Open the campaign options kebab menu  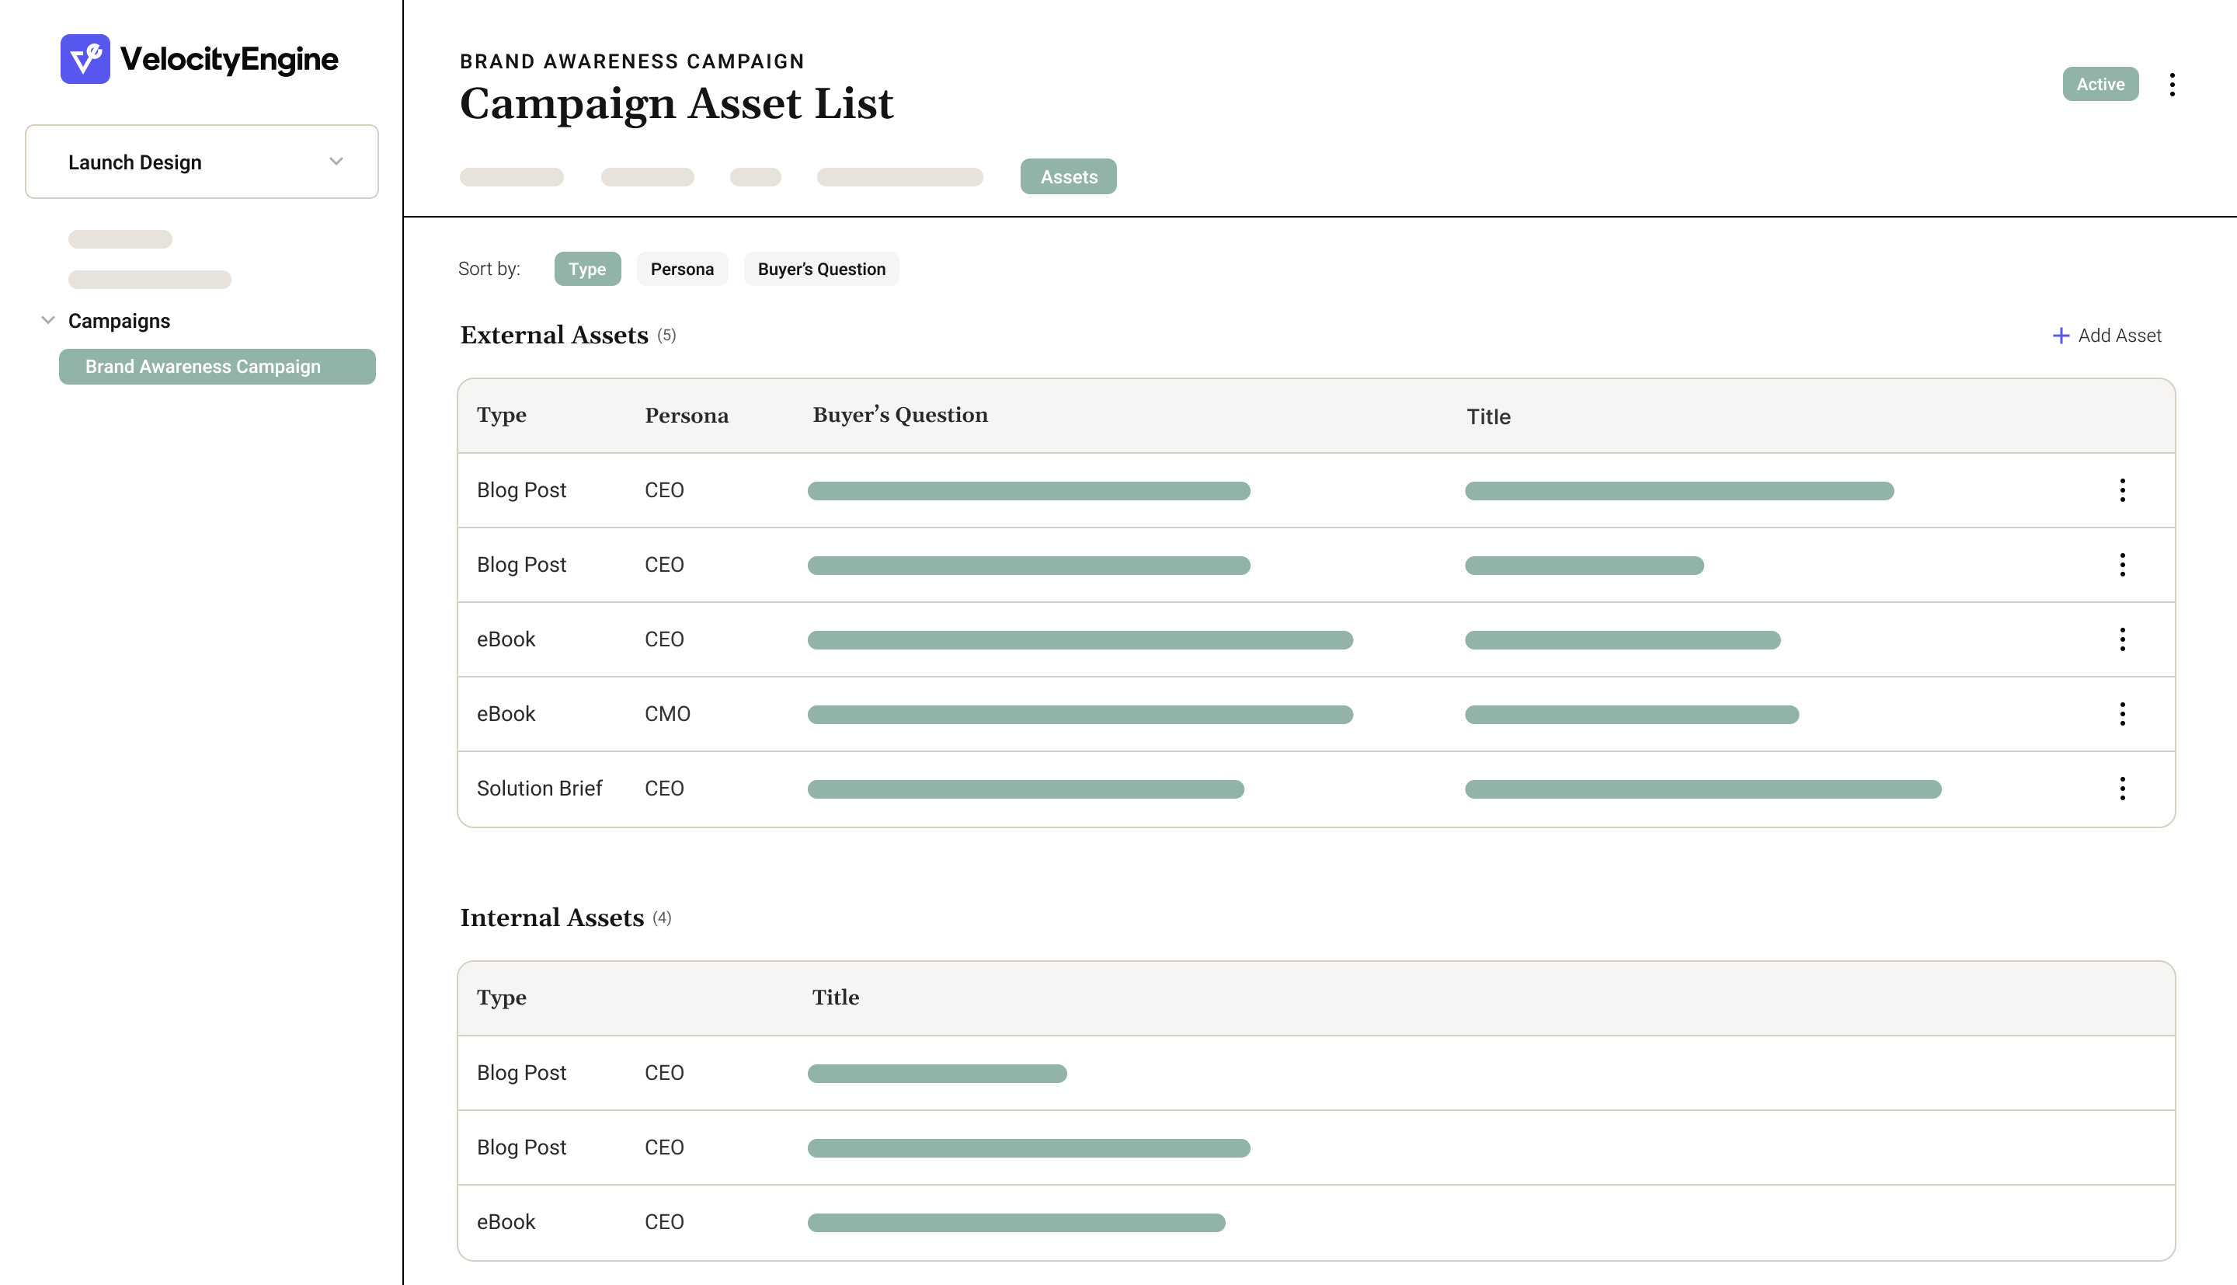tap(2173, 84)
